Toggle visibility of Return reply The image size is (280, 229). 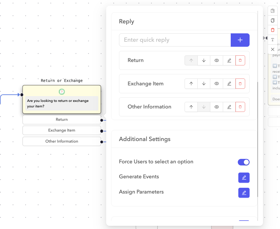coord(217,60)
